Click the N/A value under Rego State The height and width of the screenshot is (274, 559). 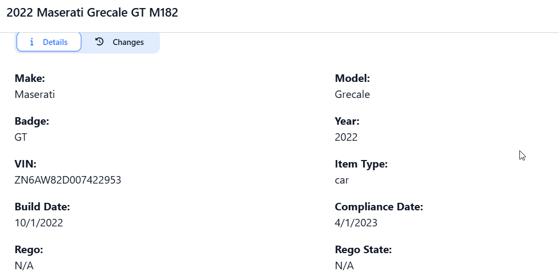coord(344,265)
